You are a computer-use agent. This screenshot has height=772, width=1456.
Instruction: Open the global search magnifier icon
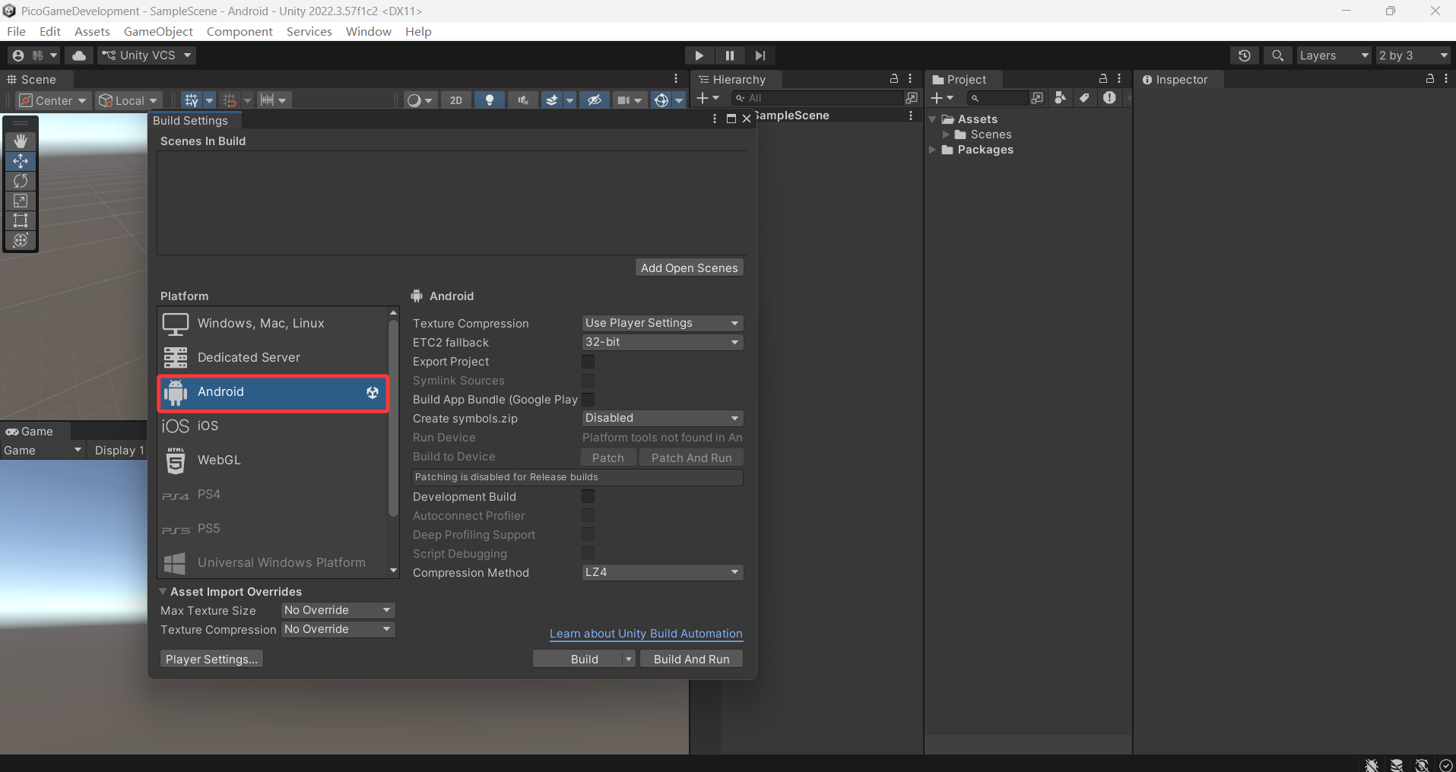(x=1278, y=55)
